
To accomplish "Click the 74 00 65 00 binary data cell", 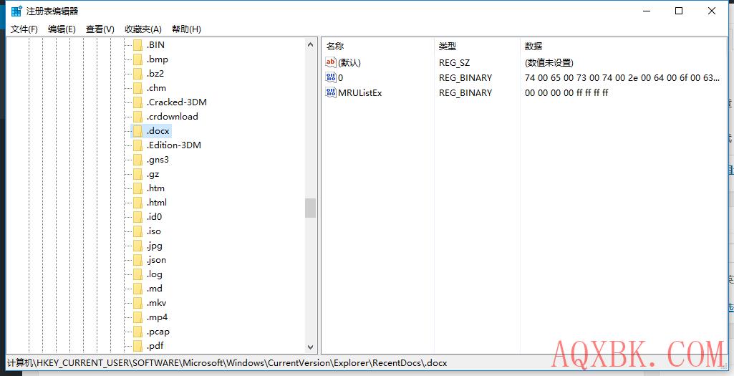I will click(622, 78).
